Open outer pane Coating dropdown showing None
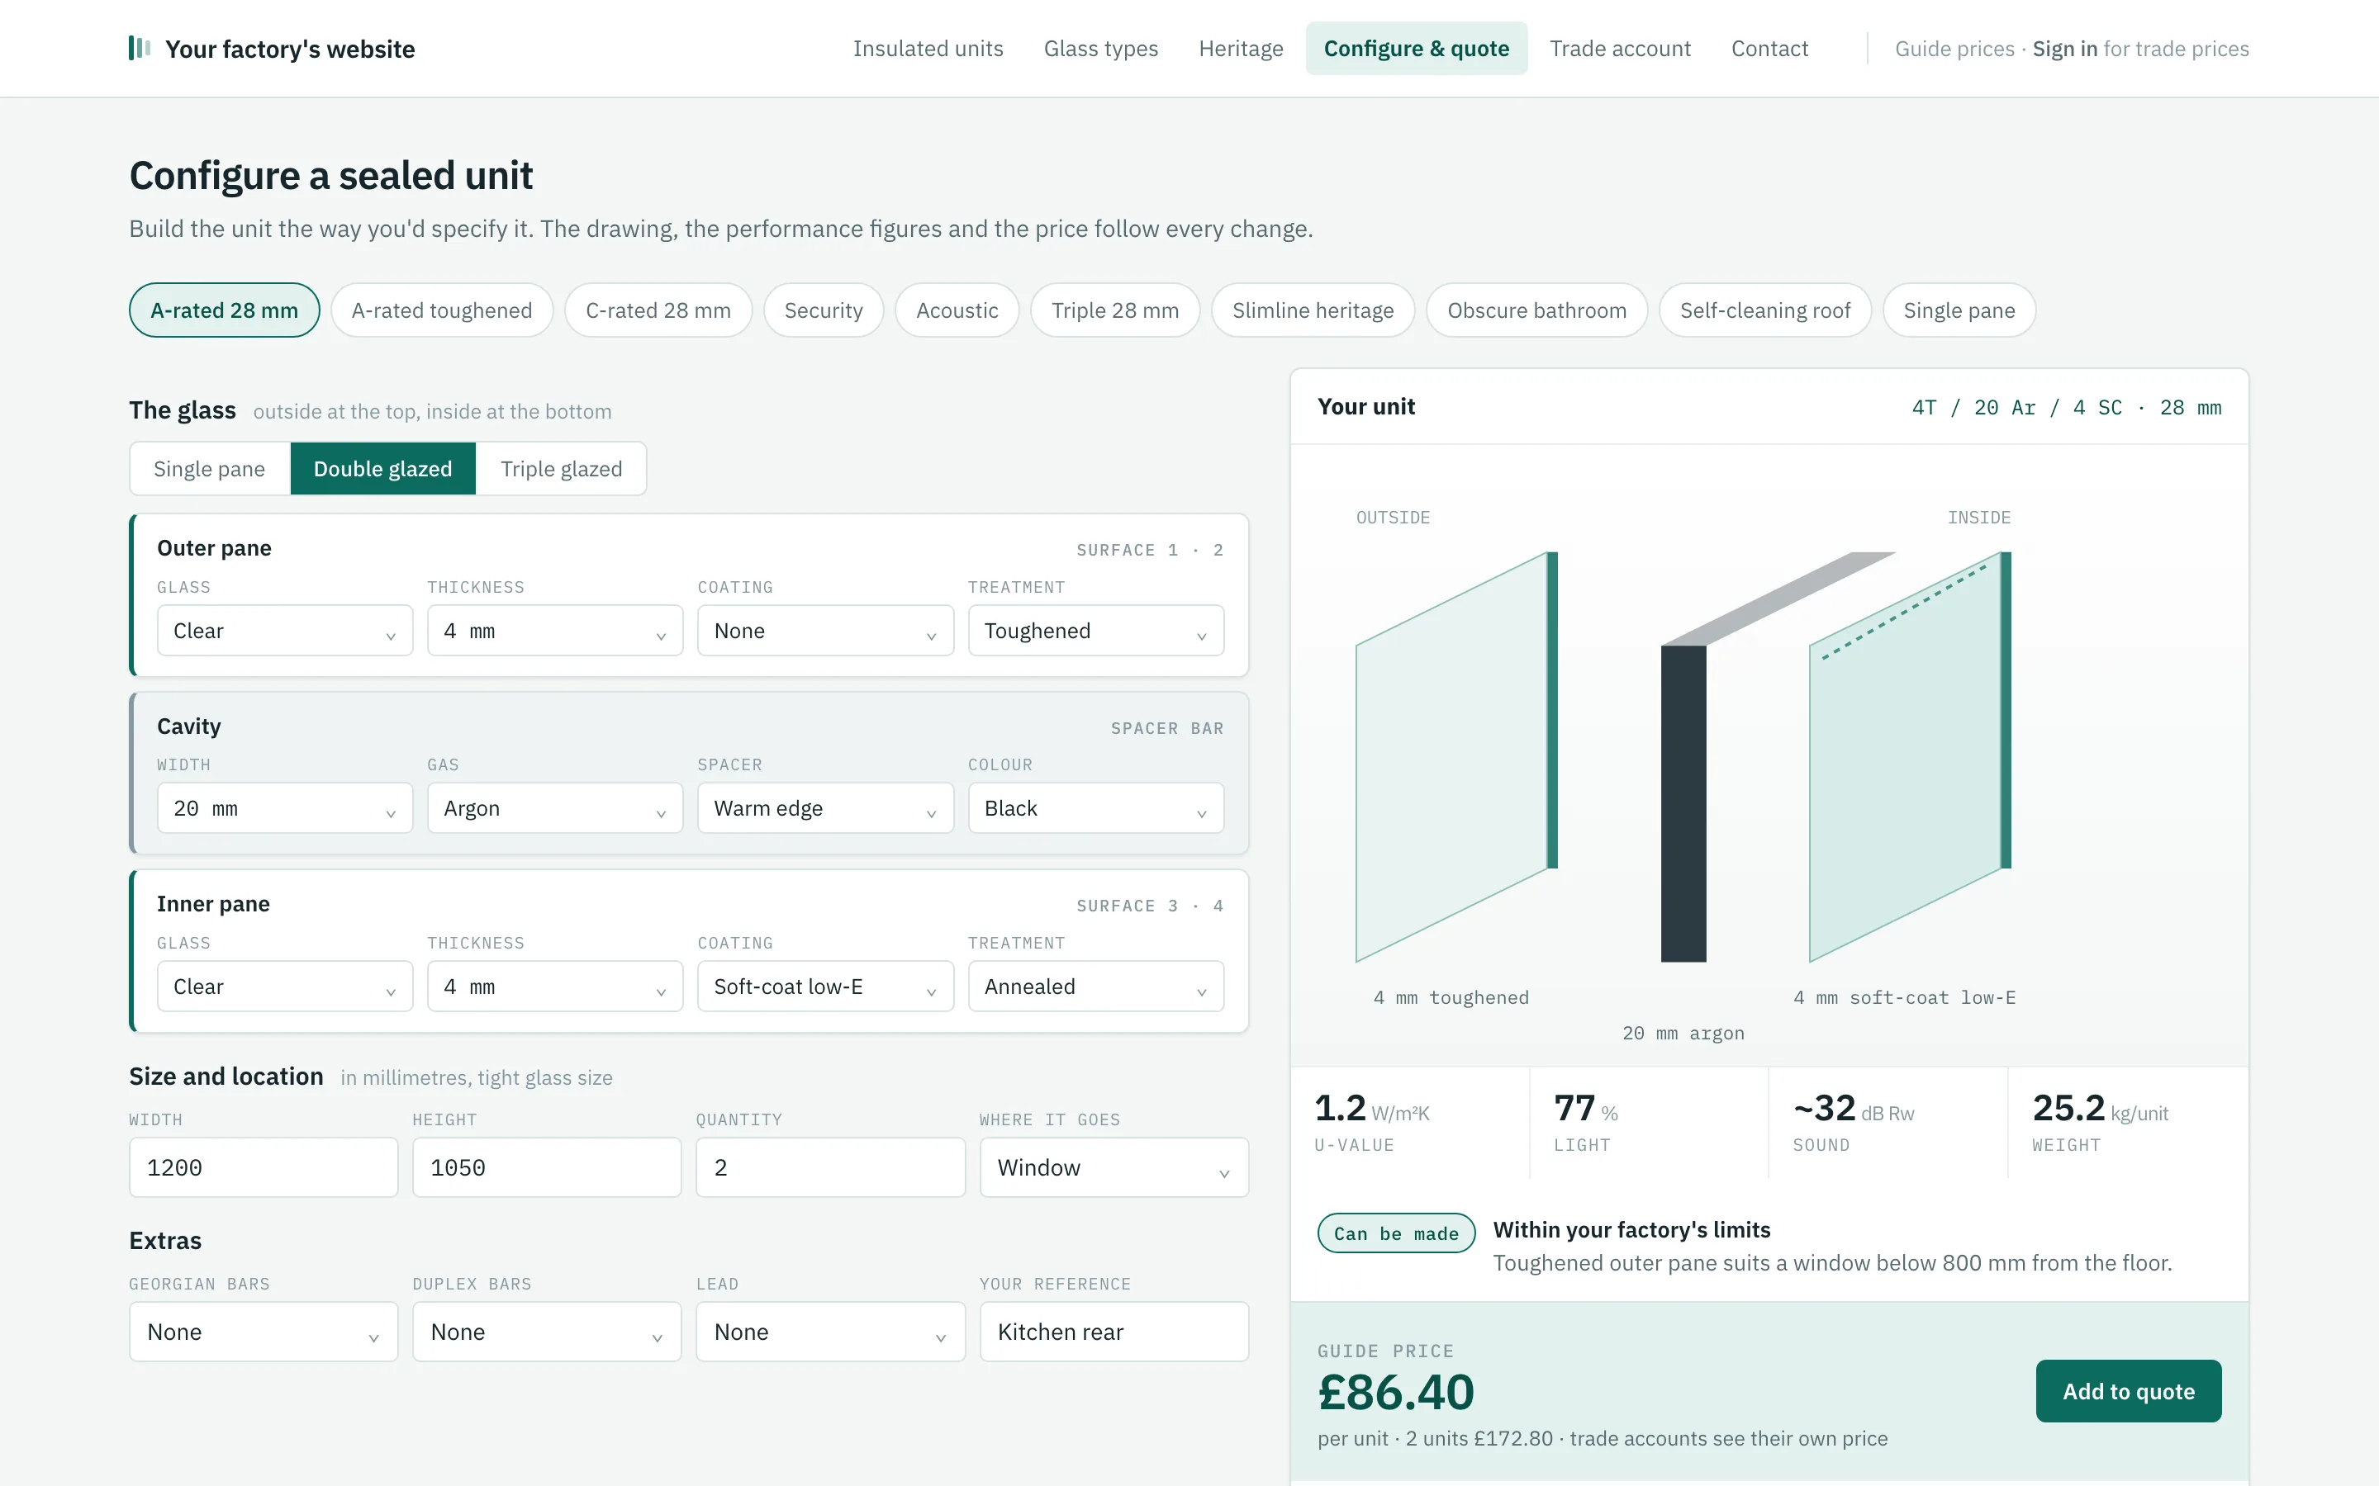 click(x=826, y=631)
